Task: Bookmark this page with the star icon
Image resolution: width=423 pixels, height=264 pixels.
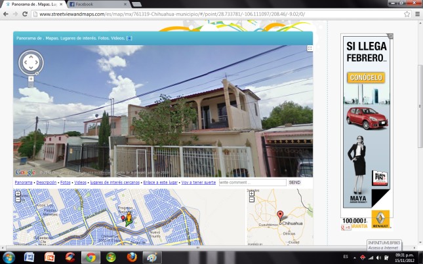Action: [x=407, y=14]
